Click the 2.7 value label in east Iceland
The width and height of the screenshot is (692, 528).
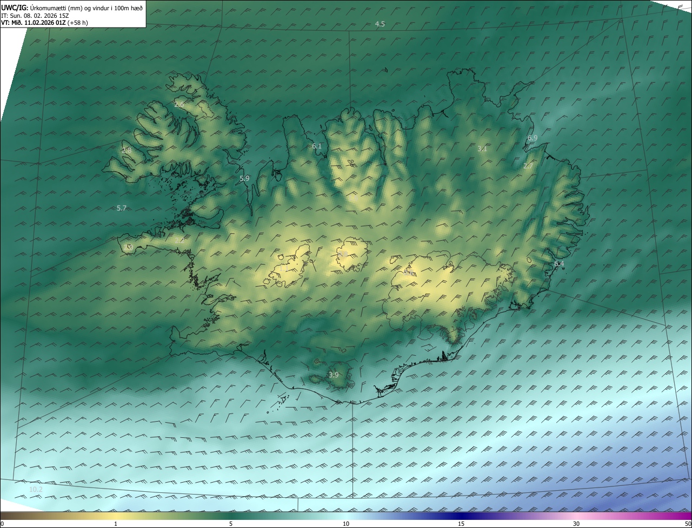(528, 166)
